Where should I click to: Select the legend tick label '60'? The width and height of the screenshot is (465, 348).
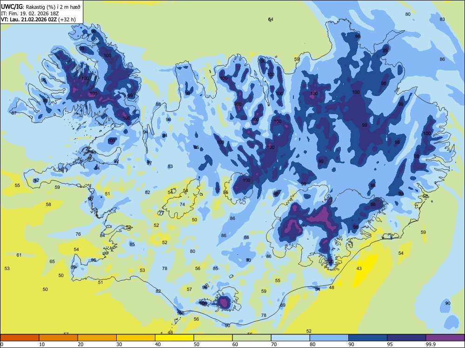[235, 344]
